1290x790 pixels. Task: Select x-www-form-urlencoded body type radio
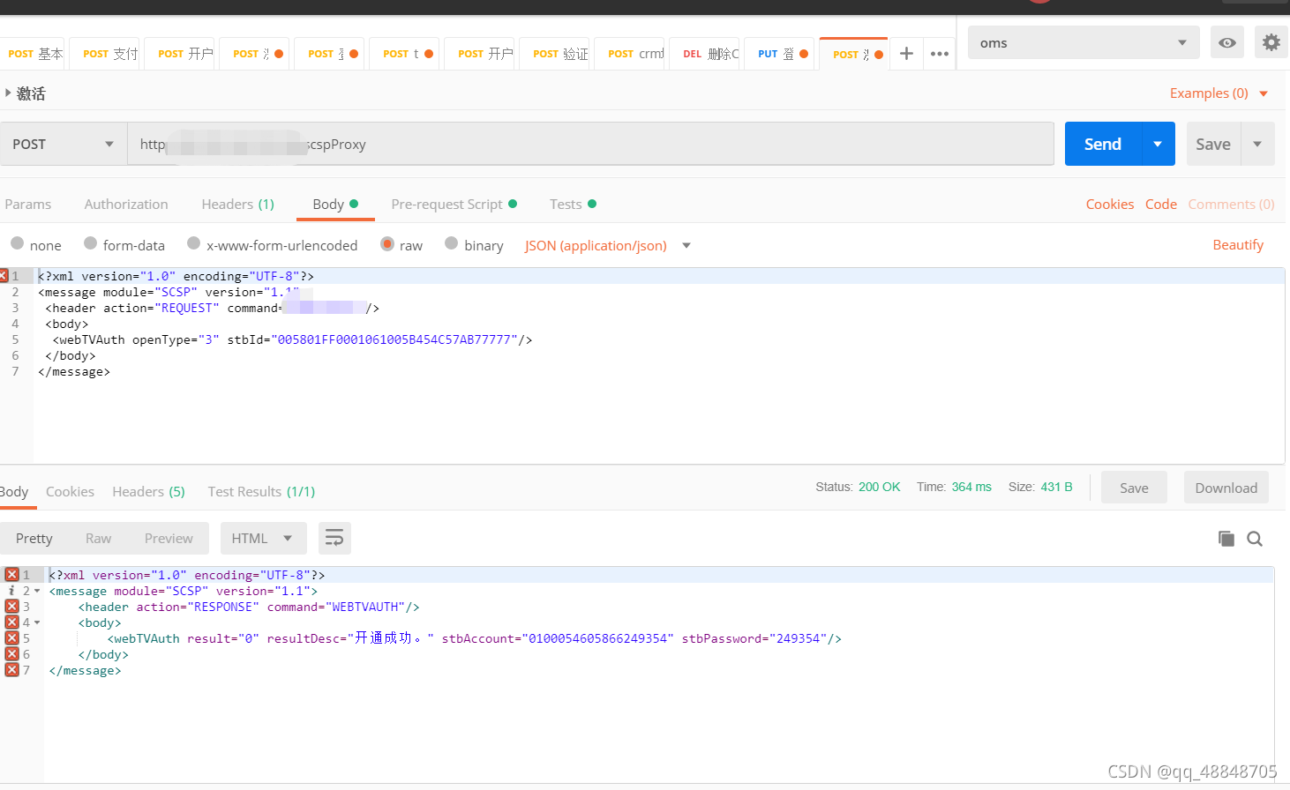(193, 243)
